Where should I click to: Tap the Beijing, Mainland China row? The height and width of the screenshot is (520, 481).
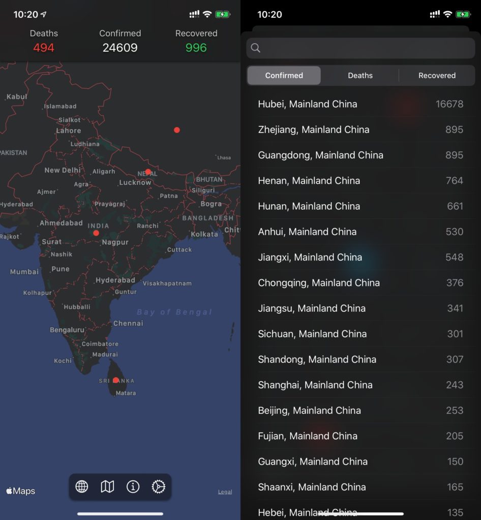coord(360,410)
